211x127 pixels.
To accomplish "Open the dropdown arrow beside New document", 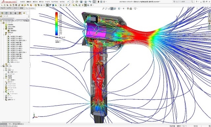I will coord(75,2).
